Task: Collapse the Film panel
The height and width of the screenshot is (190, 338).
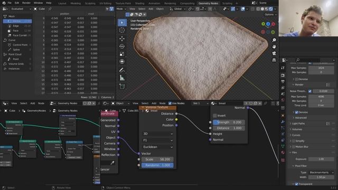Action: [294, 153]
